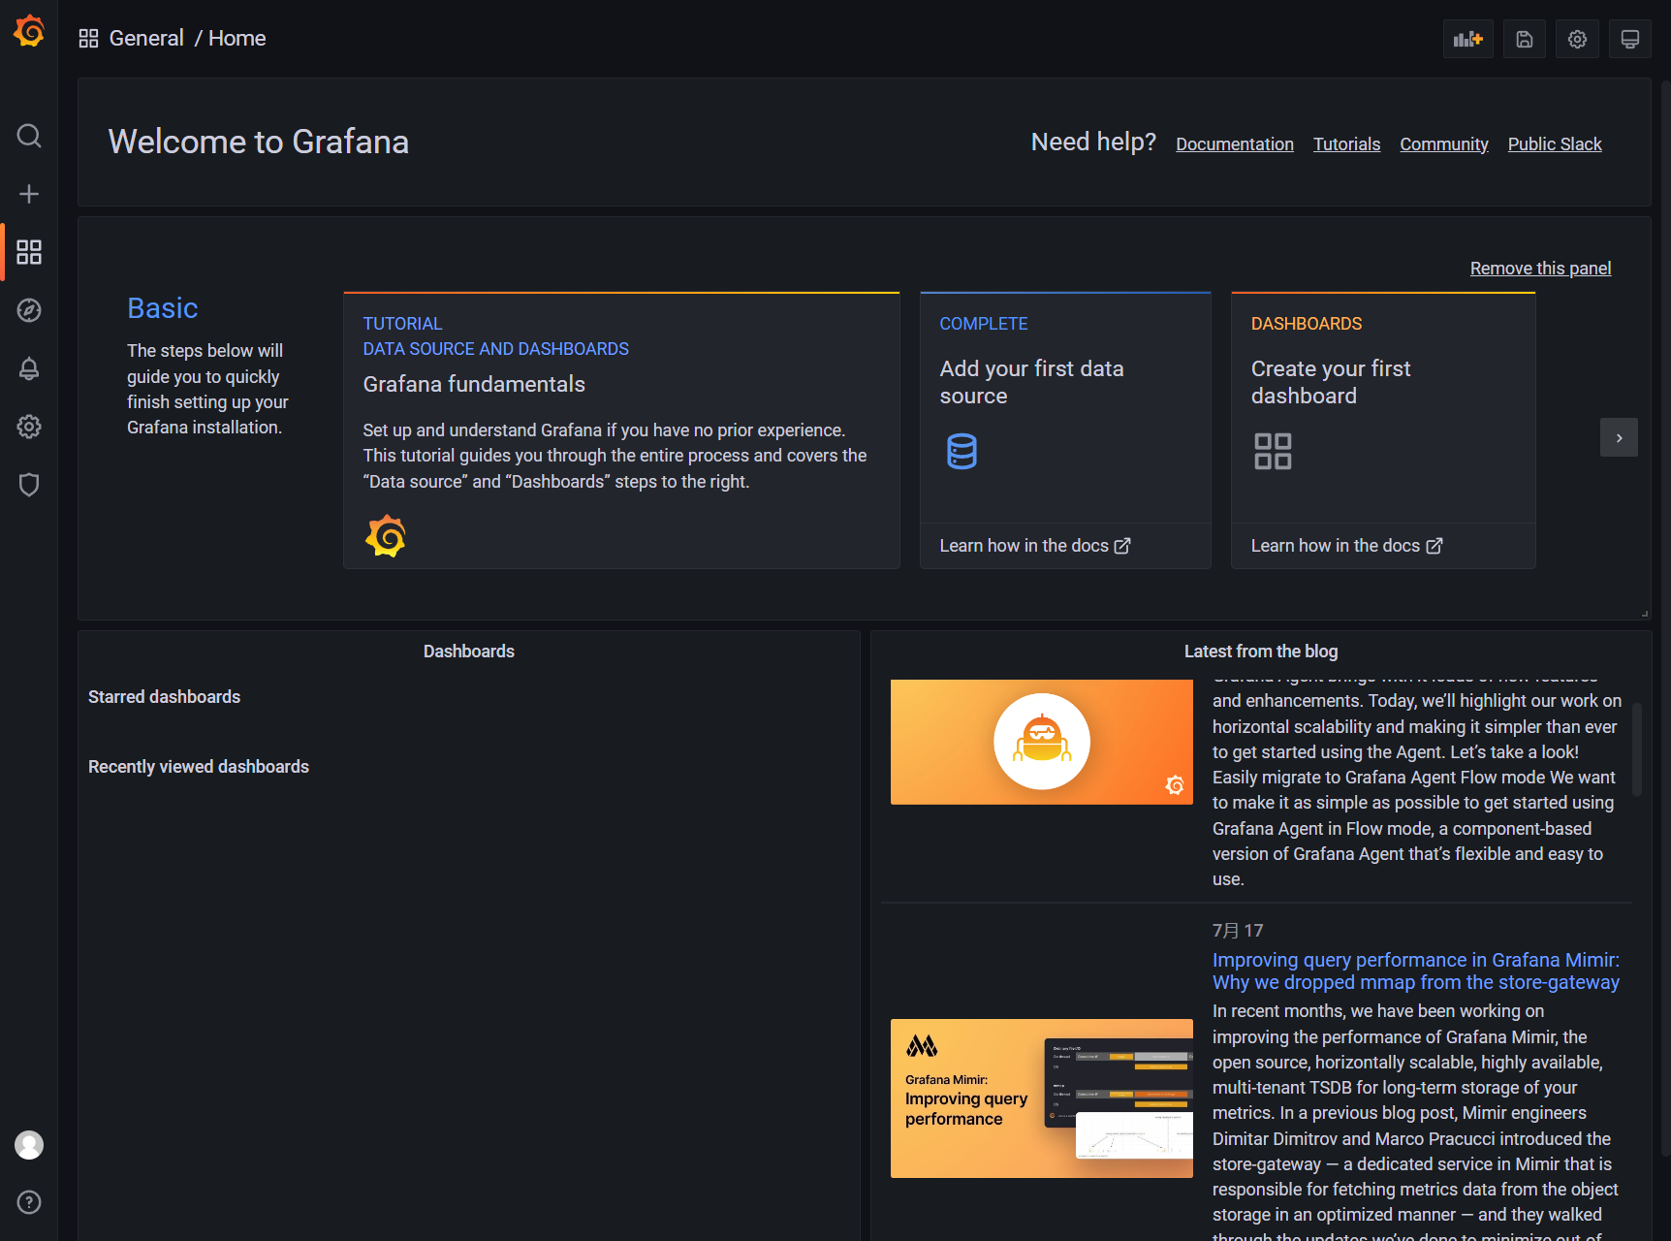Viewport: 1671px width, 1241px height.
Task: Open the Alerting bell icon
Action: pyautogui.click(x=29, y=368)
